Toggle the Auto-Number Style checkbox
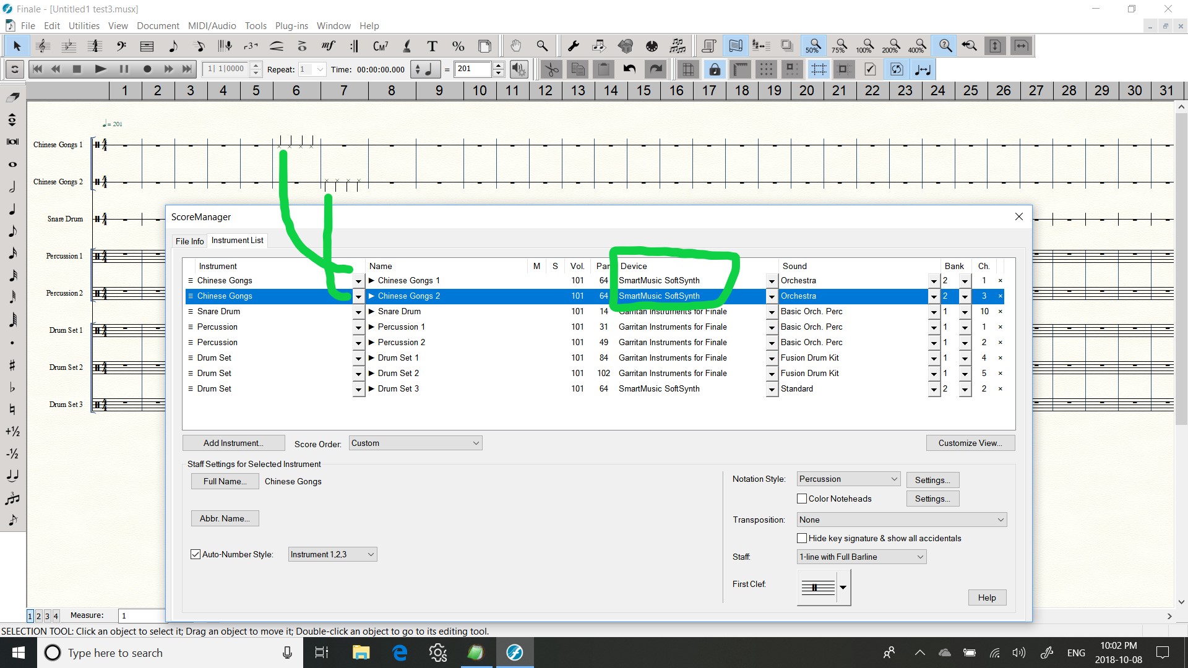The height and width of the screenshot is (668, 1188). point(196,554)
